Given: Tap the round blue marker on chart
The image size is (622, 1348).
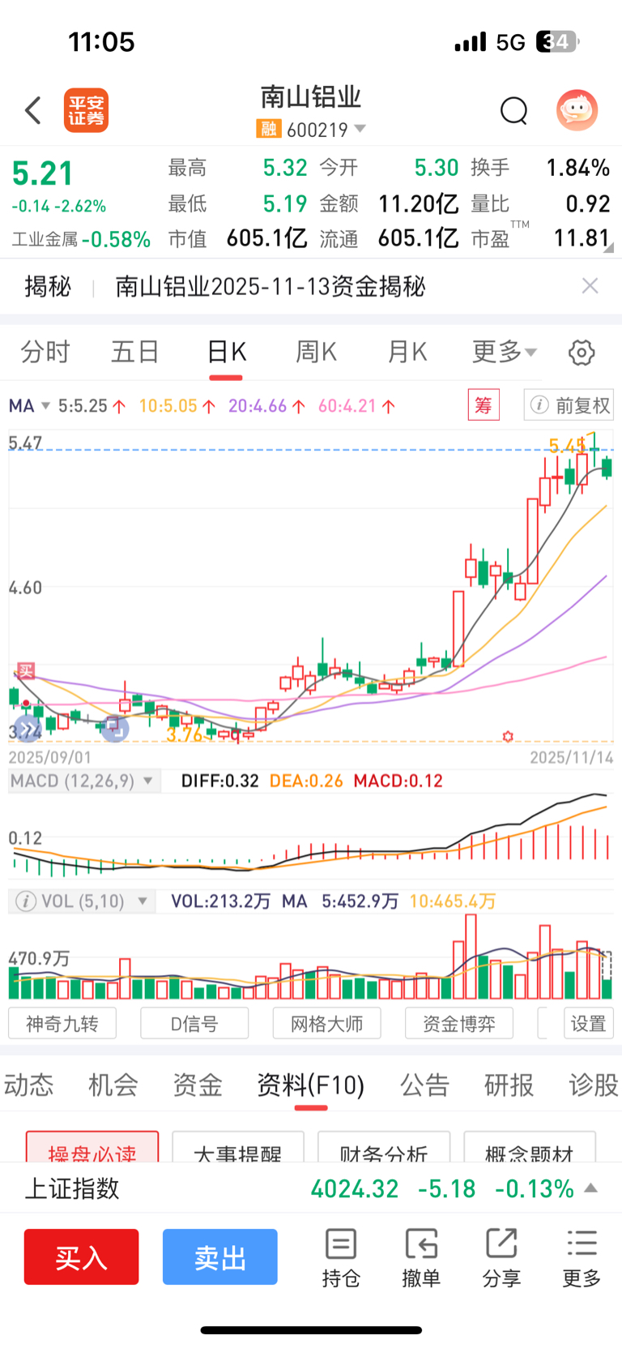Looking at the screenshot, I should (115, 728).
